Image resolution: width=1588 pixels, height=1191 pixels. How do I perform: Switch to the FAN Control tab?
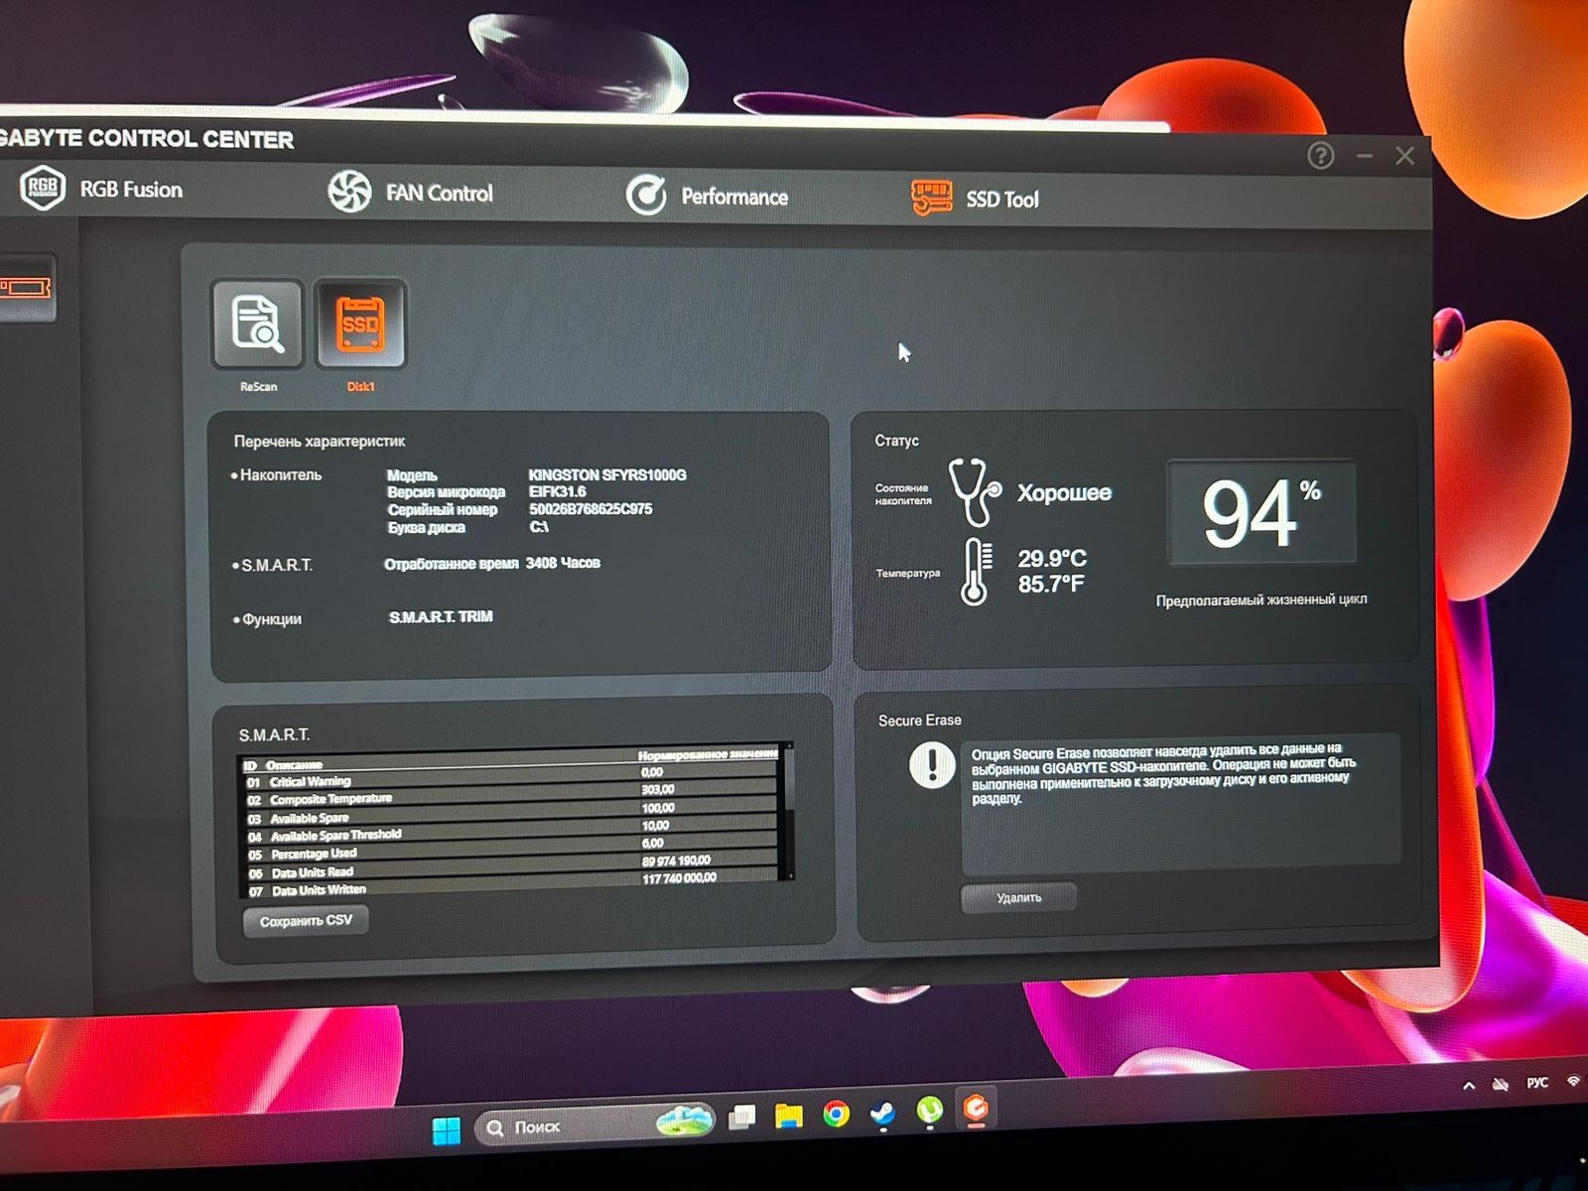410,193
